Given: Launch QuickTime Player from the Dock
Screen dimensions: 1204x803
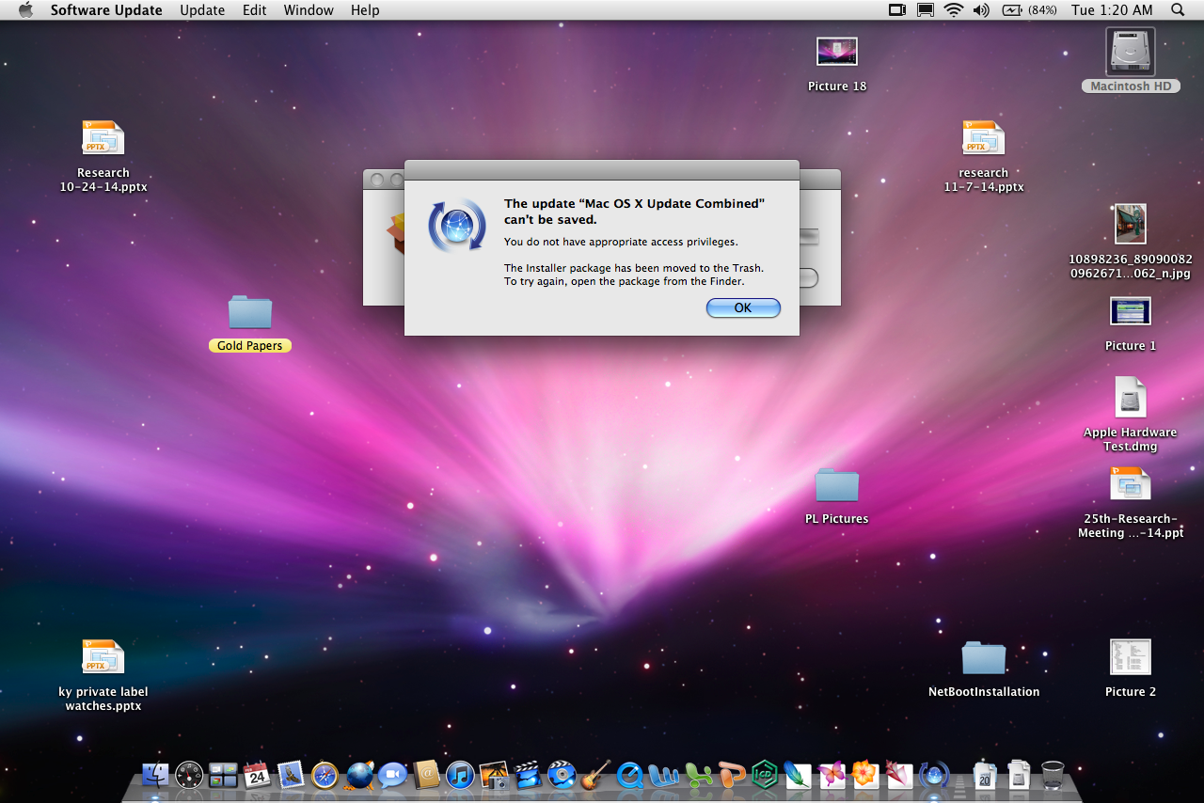Looking at the screenshot, I should 630,775.
